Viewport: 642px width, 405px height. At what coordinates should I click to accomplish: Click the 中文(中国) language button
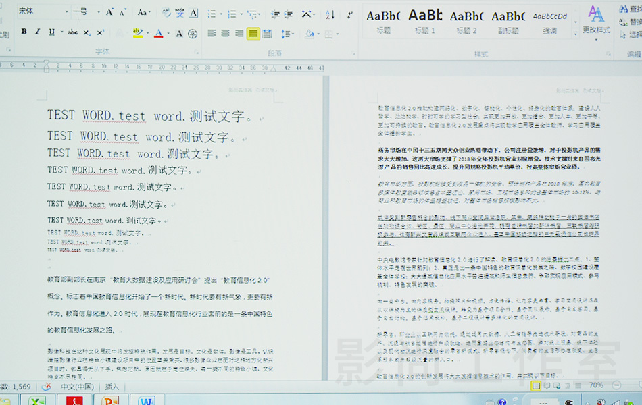(x=77, y=387)
